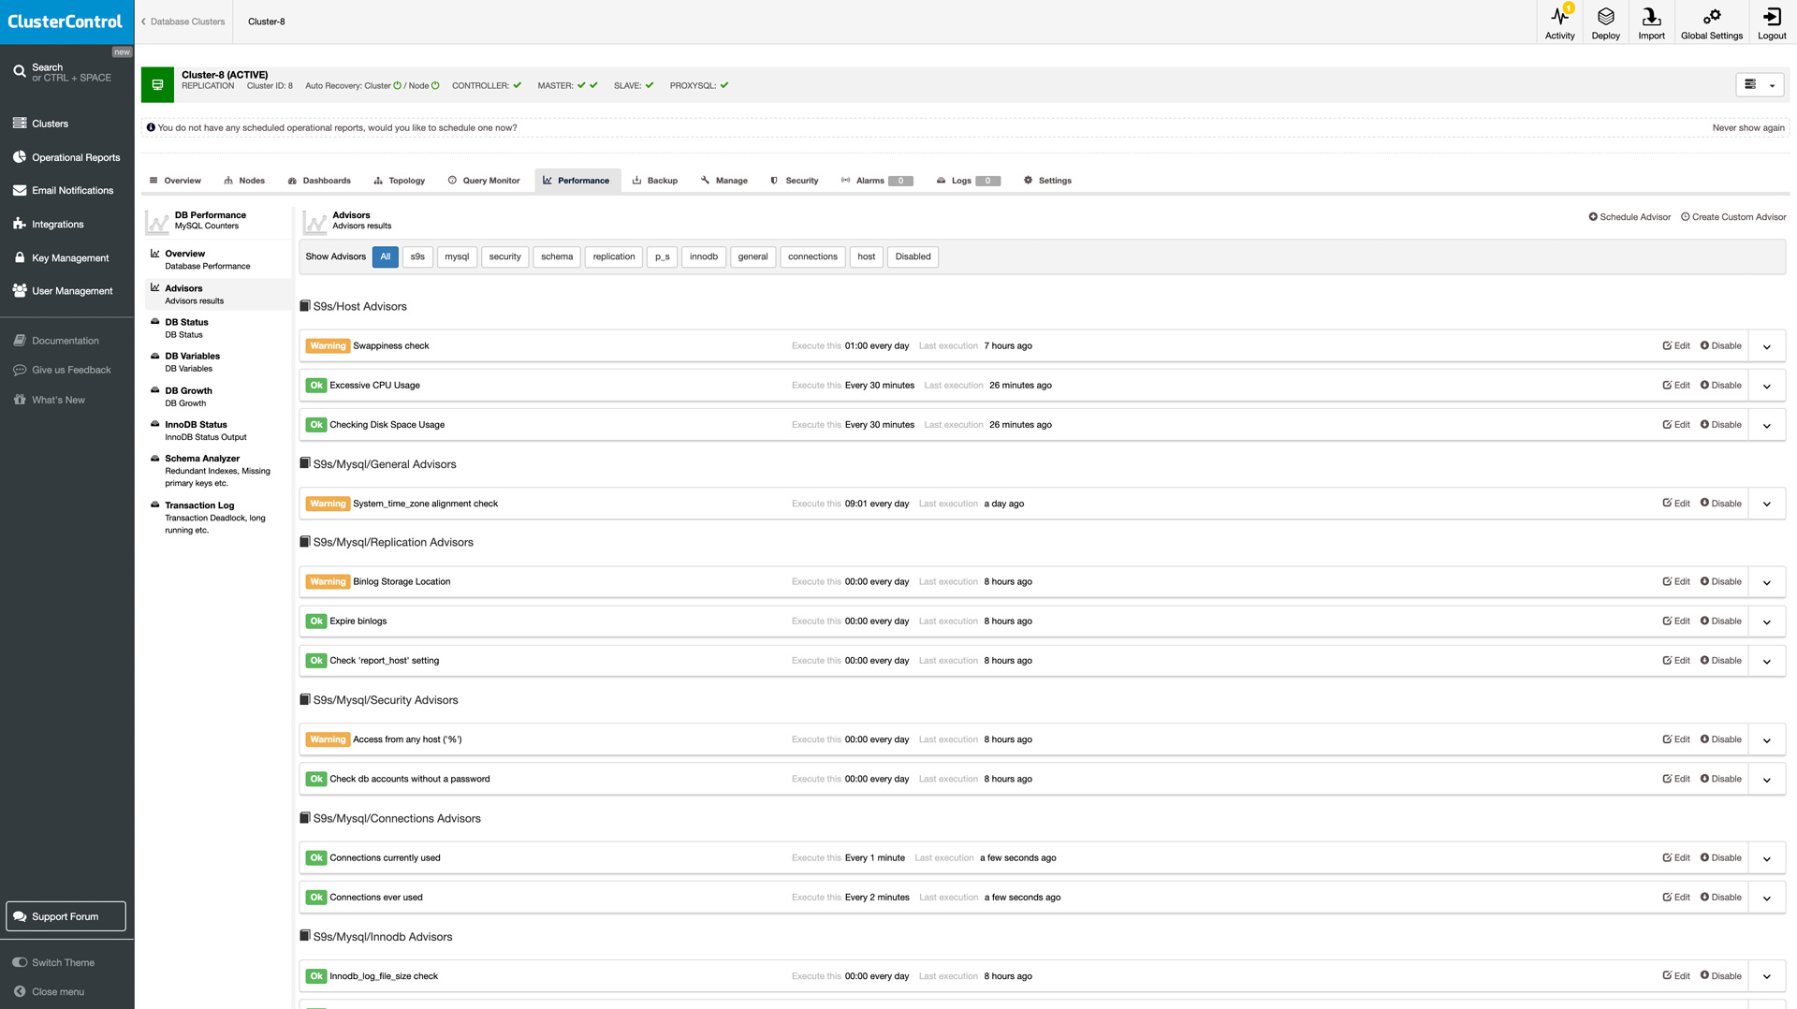Open the Search magnifier in sidebar
Screen dimensions: 1797x1009
click(x=20, y=71)
